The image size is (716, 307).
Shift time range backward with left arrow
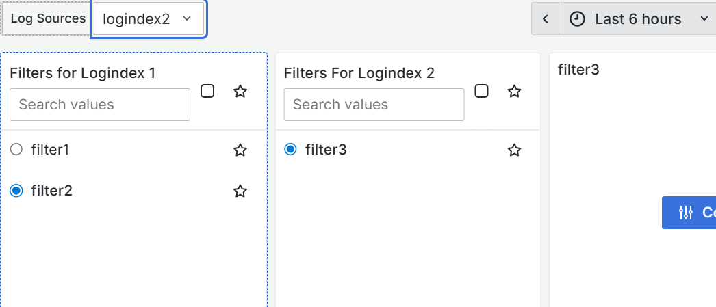(546, 19)
